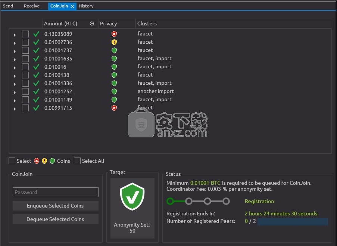Screen dimensions: 337x246
Task: Click the red shield filter beside Select
Action: (x=37, y=161)
